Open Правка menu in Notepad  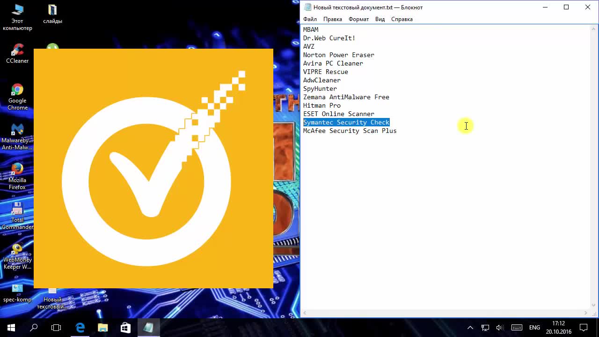pyautogui.click(x=332, y=19)
